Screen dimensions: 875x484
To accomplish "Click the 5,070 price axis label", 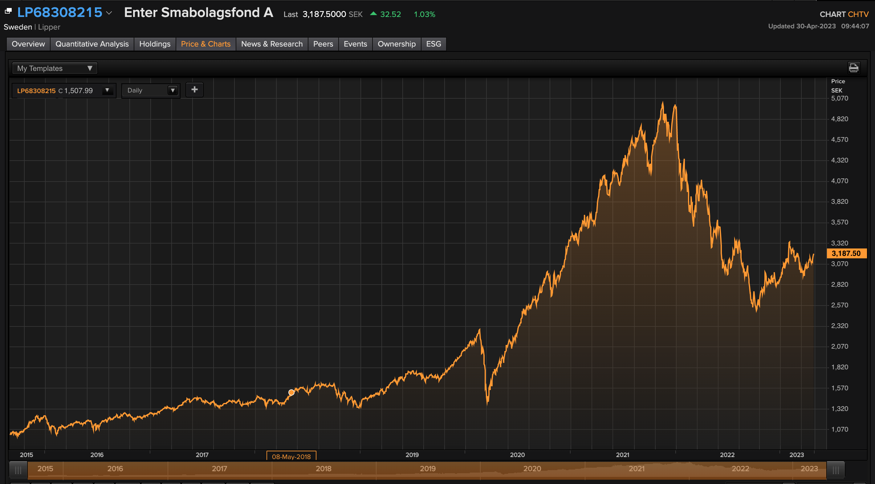I will pyautogui.click(x=840, y=98).
